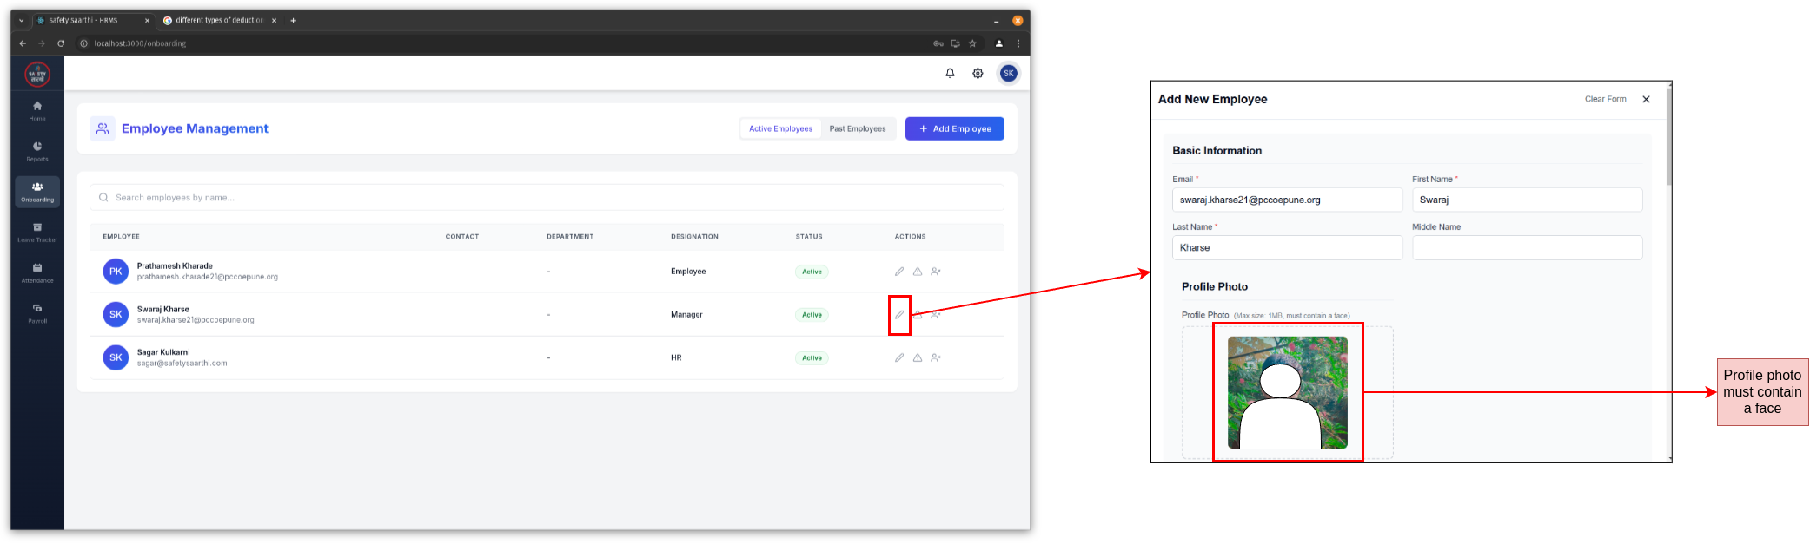Screen dimensions: 1810x544
Task: Click the PK avatar for Prathamesh Kharade
Action: tap(116, 272)
